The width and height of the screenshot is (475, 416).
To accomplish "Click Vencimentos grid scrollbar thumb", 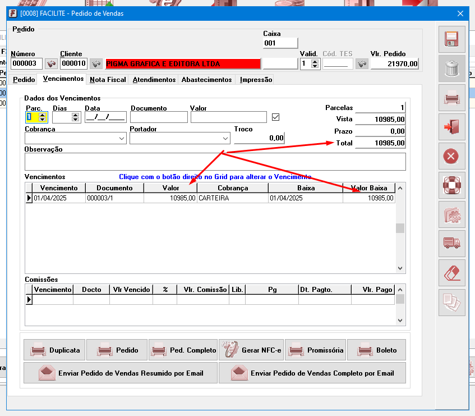I will 400,228.
